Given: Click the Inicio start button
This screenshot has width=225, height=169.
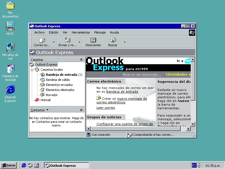Looking at the screenshot, I should (x=9, y=165).
